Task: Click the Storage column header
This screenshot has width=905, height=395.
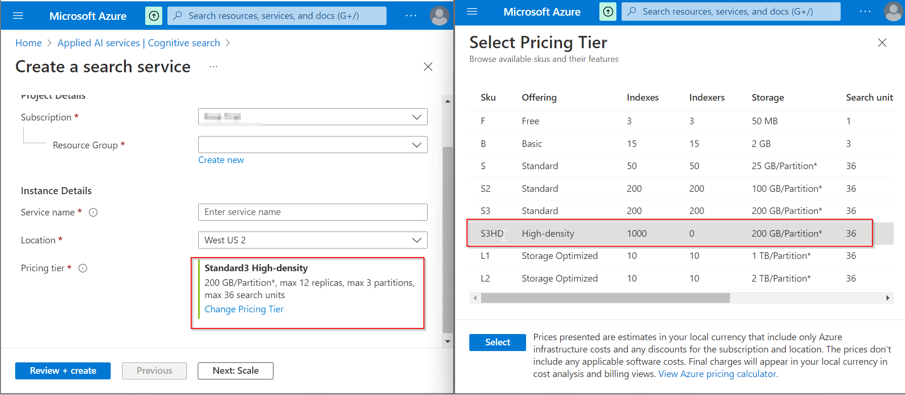Action: click(x=768, y=97)
